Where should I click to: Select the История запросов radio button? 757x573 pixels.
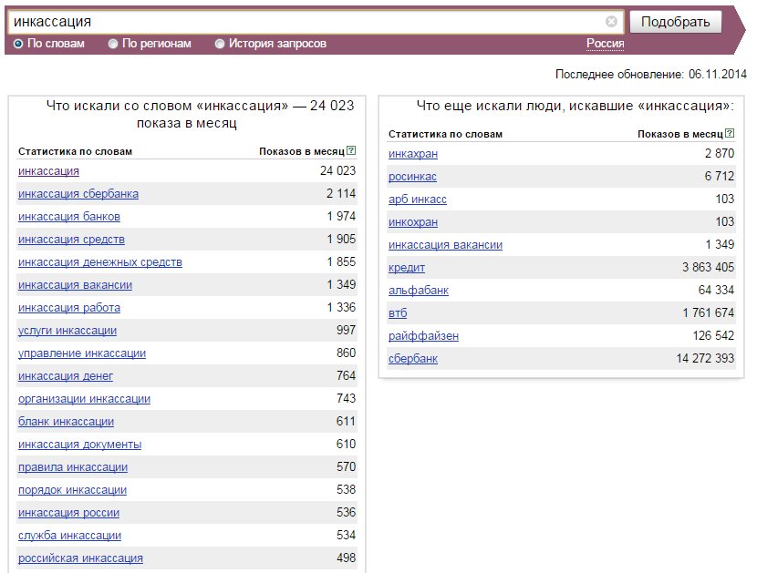(x=220, y=44)
